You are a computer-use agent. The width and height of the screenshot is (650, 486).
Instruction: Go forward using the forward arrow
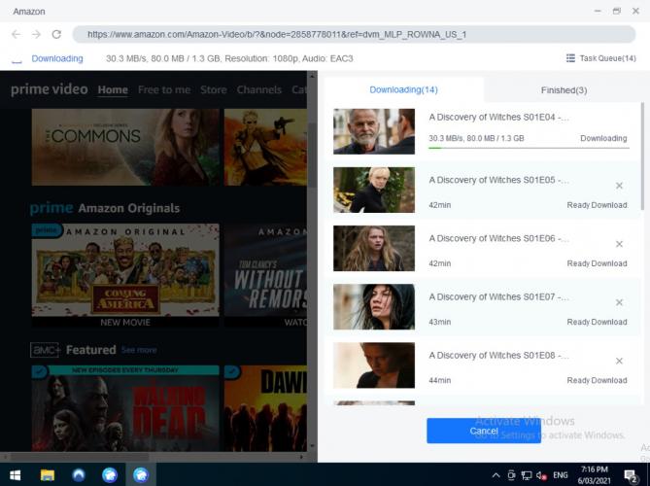pyautogui.click(x=37, y=34)
